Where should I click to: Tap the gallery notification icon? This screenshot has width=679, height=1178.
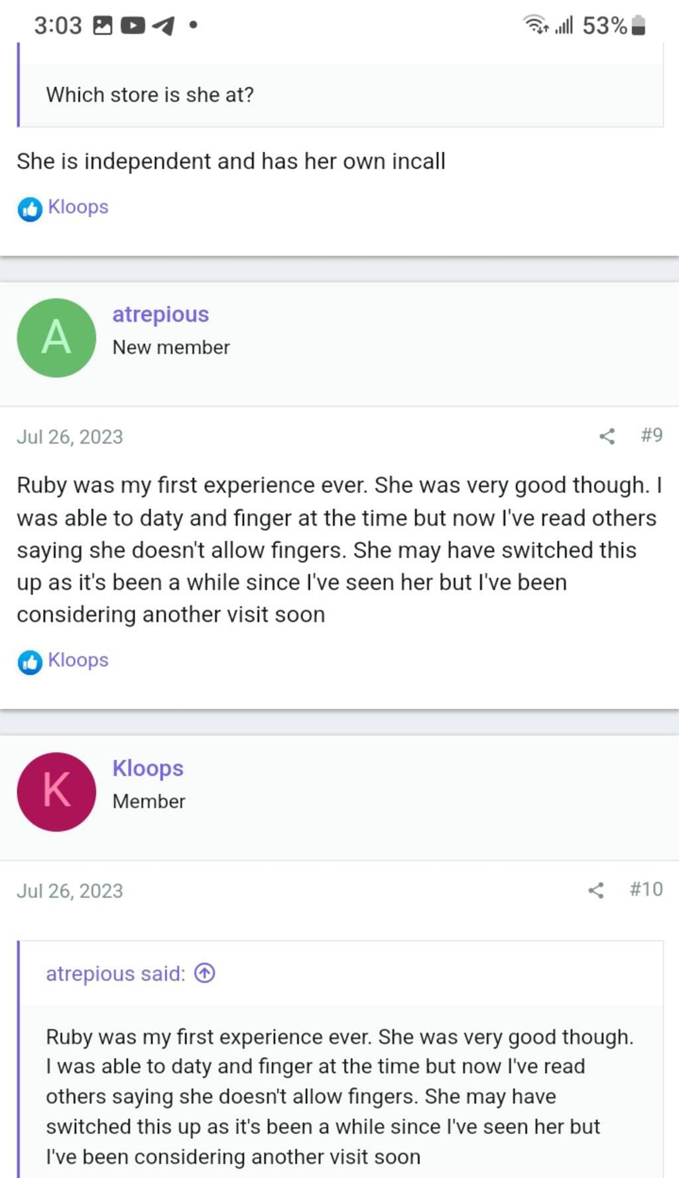(x=103, y=26)
